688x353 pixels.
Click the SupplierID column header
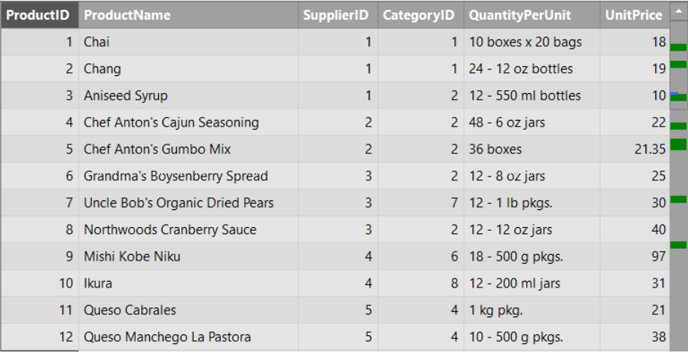pos(338,15)
